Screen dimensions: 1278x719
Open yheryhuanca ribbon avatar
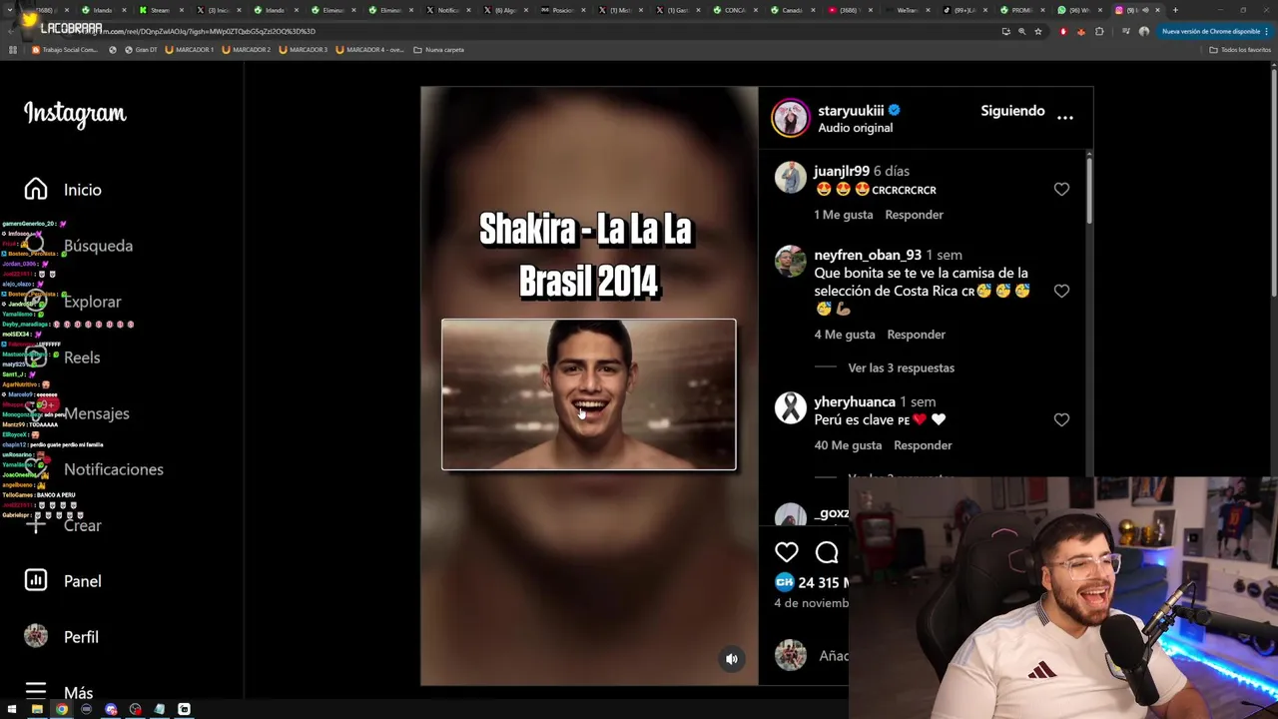(x=790, y=408)
